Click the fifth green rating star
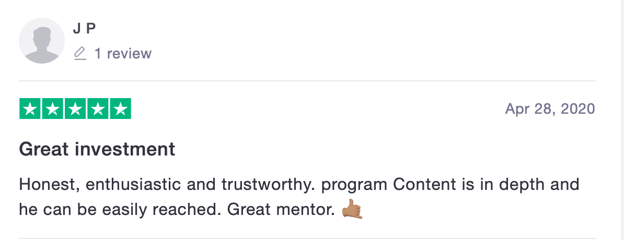The width and height of the screenshot is (624, 240). coord(120,109)
